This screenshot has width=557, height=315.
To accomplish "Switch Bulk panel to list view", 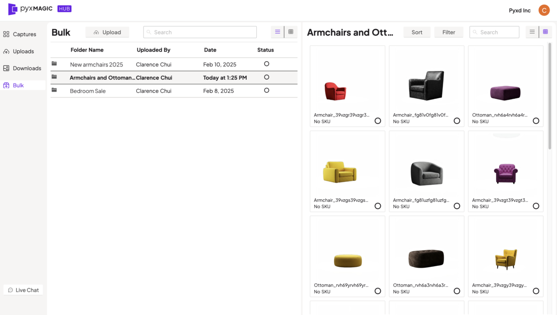I will [277, 32].
